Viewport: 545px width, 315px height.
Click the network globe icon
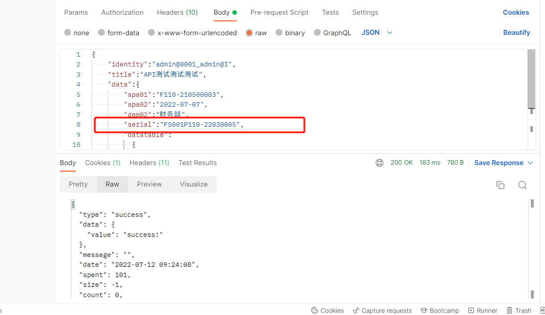(x=380, y=163)
